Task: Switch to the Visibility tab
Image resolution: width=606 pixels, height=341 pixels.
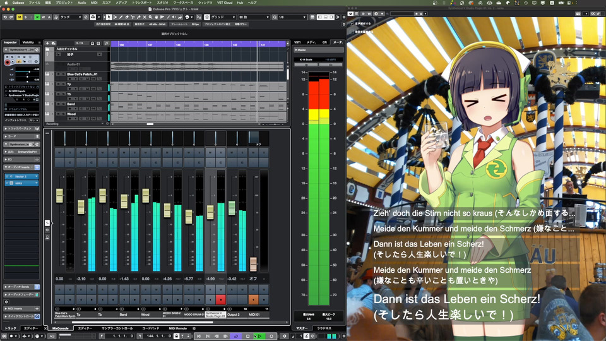Action: (x=28, y=42)
